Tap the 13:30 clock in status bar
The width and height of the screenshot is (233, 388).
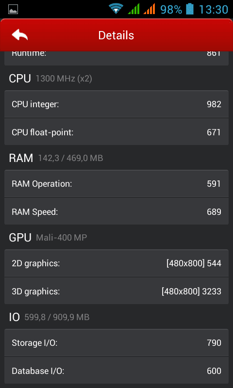[214, 9]
